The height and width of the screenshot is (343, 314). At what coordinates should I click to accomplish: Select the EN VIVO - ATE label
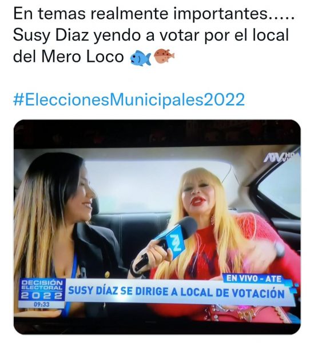tap(253, 278)
